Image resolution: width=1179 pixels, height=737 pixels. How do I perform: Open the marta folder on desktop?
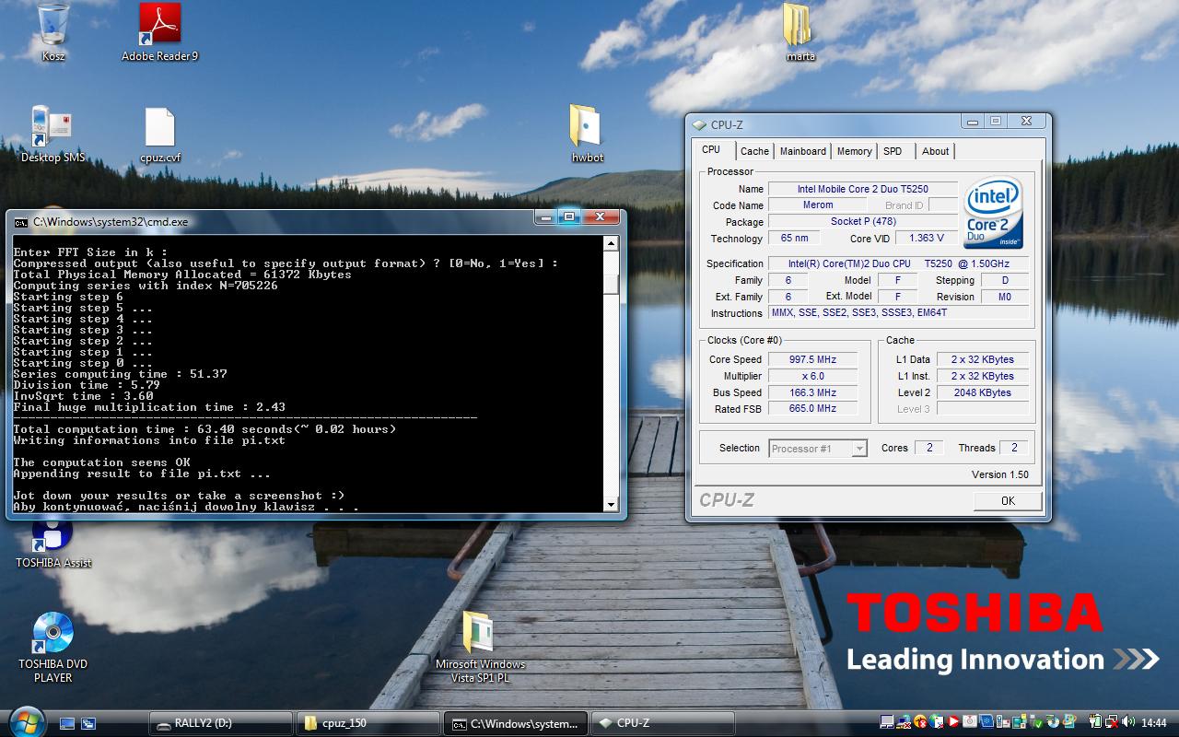(x=800, y=32)
